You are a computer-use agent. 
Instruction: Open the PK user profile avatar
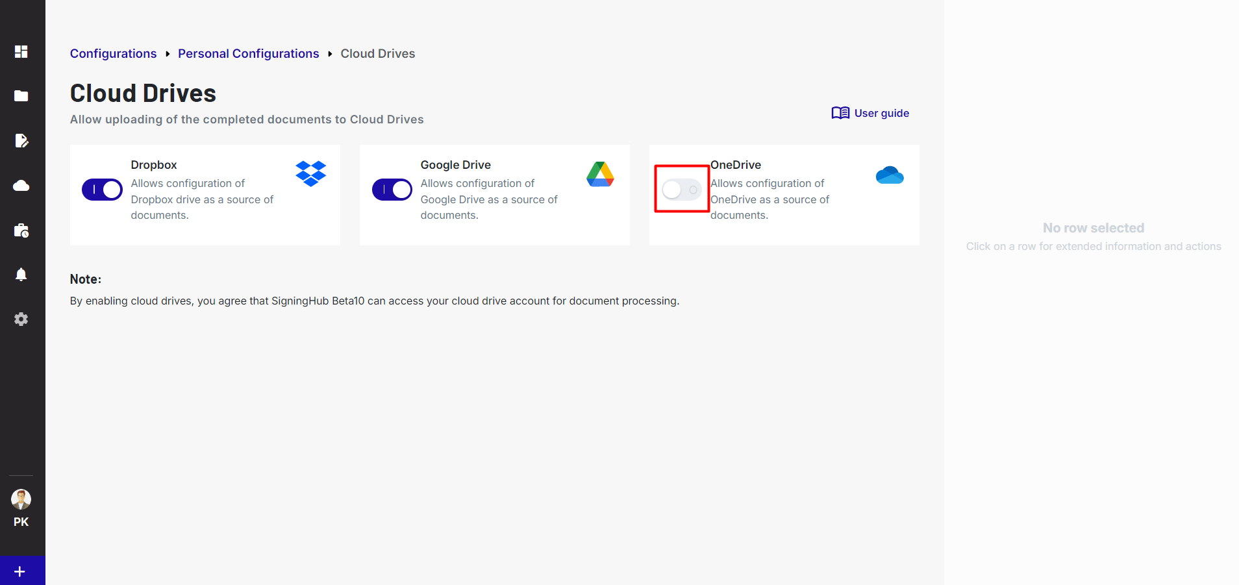tap(21, 499)
